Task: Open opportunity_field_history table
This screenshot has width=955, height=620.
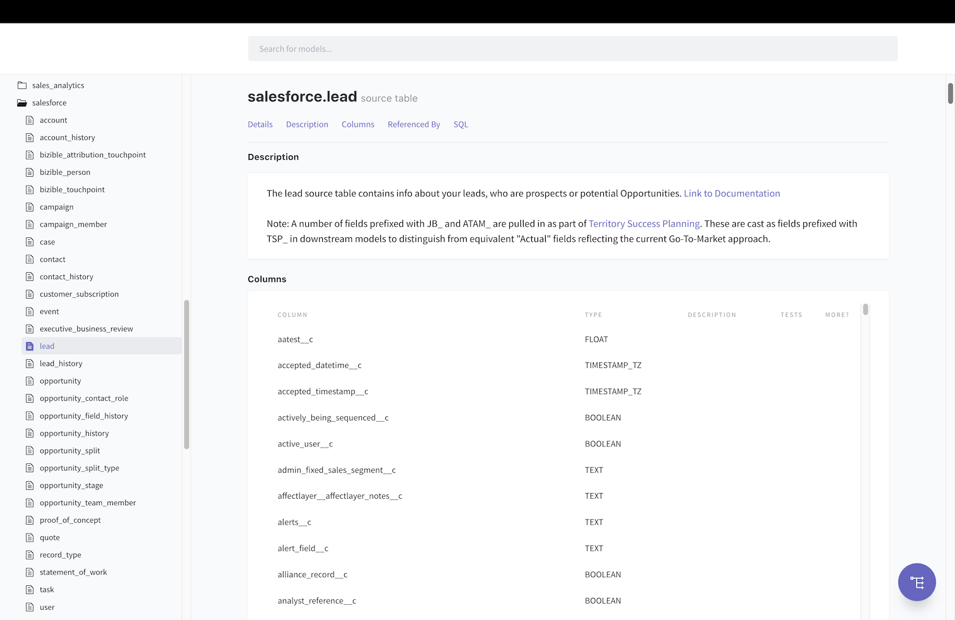Action: coord(84,416)
